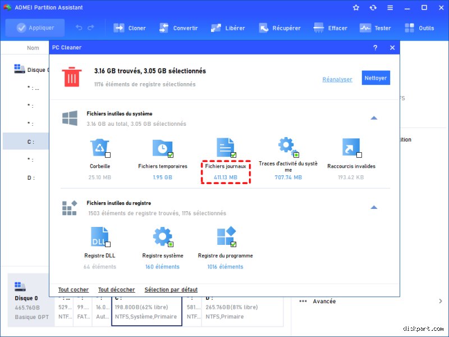Toggle the Registre système checkbox

click(171, 244)
